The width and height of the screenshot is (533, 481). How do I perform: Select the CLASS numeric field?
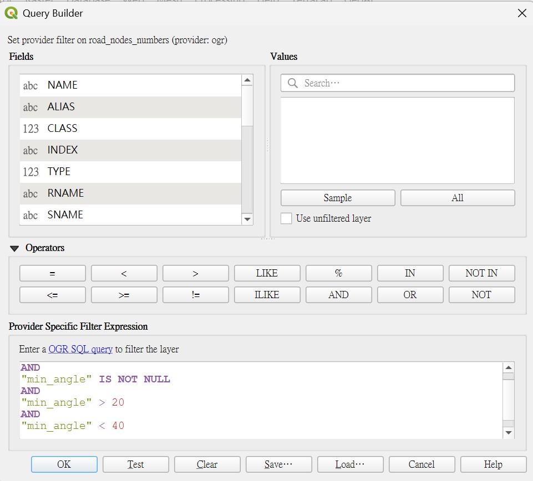pyautogui.click(x=130, y=129)
